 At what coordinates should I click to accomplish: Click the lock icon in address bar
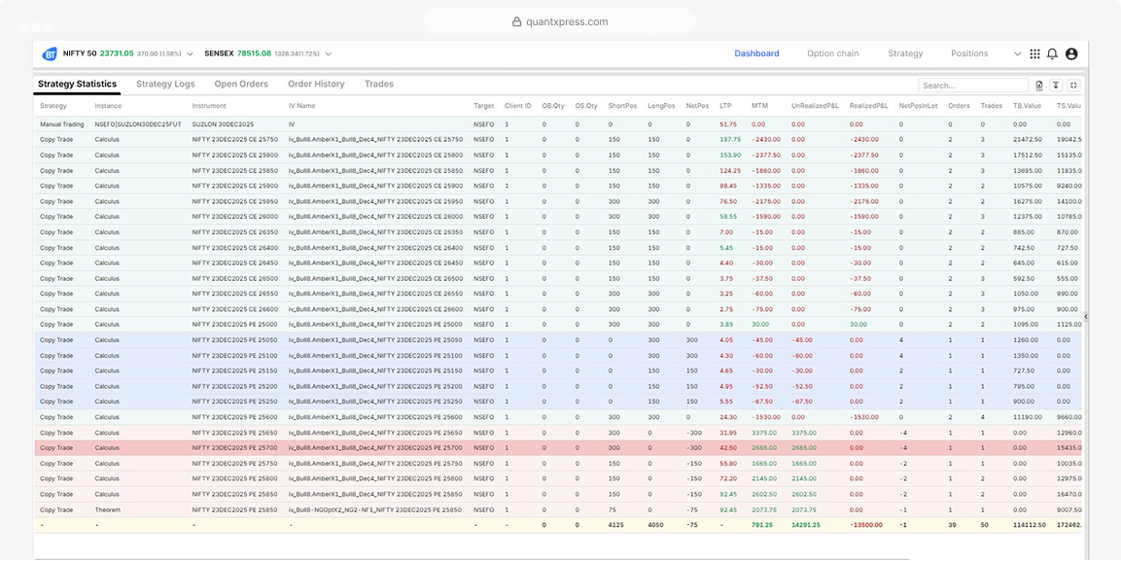point(517,22)
